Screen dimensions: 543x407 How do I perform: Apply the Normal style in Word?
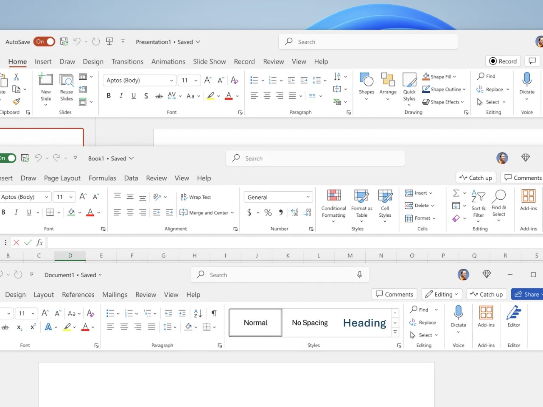click(x=255, y=323)
